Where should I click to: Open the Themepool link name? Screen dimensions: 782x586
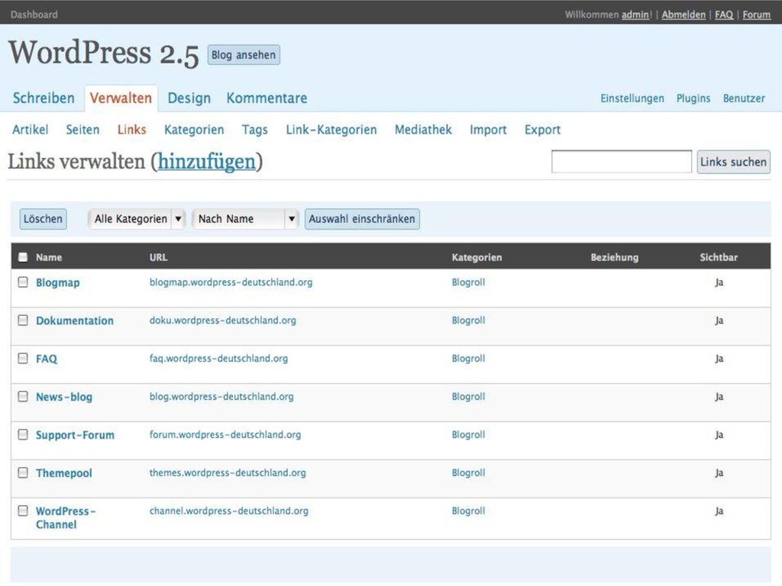[64, 473]
